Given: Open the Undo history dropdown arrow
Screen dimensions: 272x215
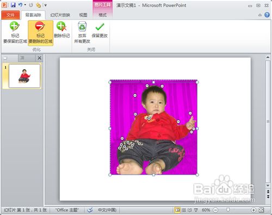Looking at the screenshot, I should (25, 5).
